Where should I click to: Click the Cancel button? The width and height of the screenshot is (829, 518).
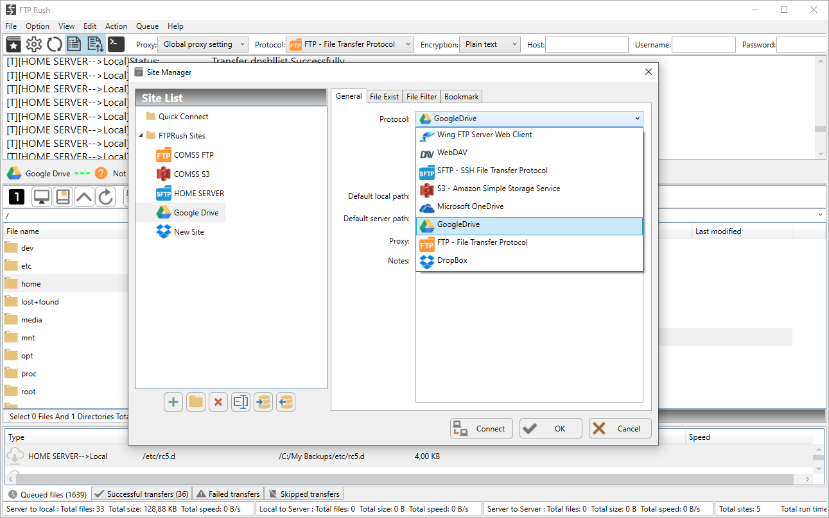[620, 429]
